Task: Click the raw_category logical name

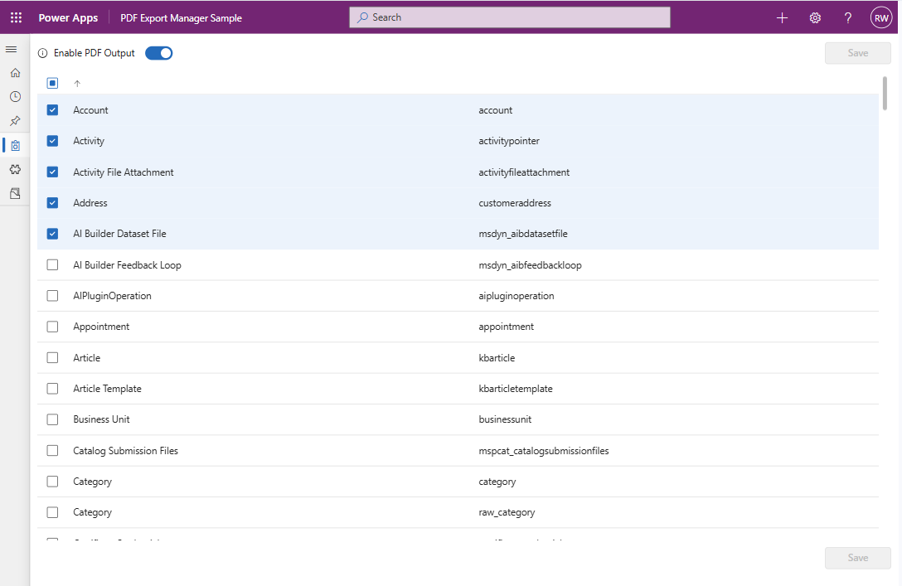Action: point(507,512)
